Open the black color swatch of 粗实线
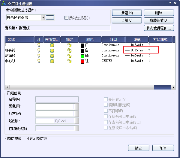The height and width of the screenshot is (158, 180). coord(82,51)
